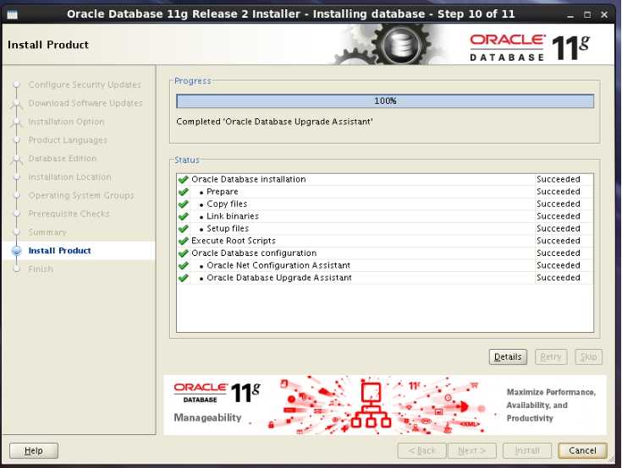Click the Oracle Manageability banner
This screenshot has width=622, height=468.
[385, 405]
